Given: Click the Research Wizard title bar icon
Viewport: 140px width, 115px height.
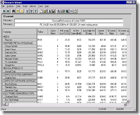Looking at the screenshot, I should point(2,2).
